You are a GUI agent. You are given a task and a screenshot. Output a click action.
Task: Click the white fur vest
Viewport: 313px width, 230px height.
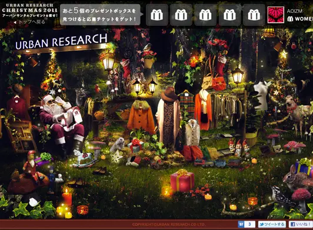coord(192,133)
